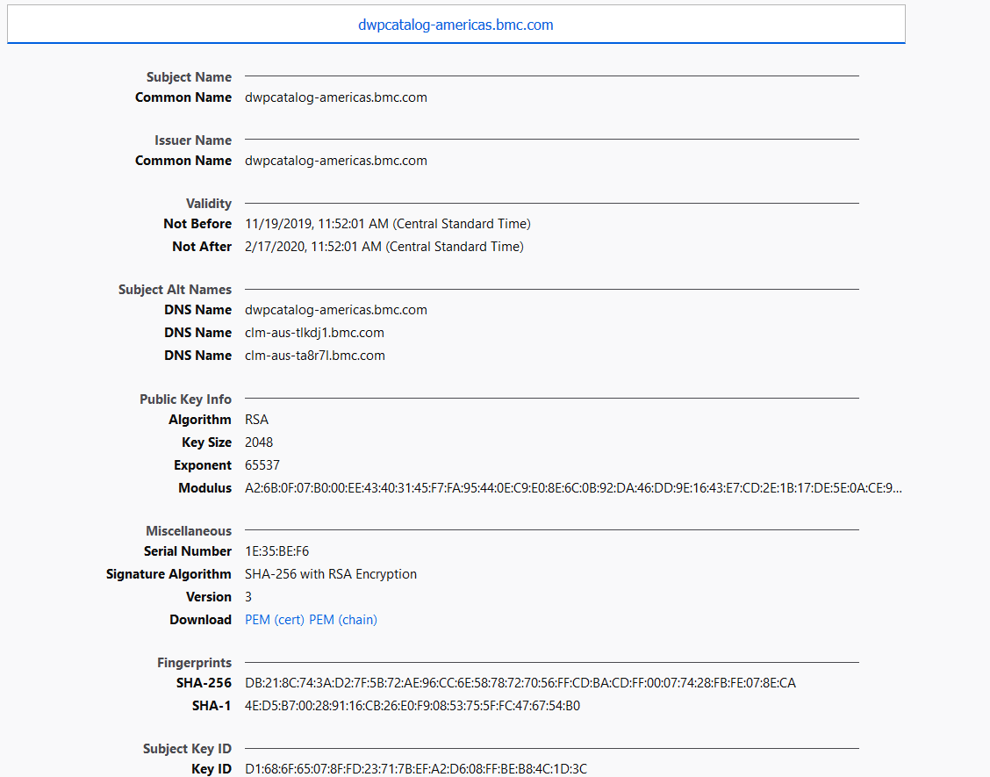Viewport: 990px width, 777px height.
Task: Click DNS name clm-aus-tlkdj1.bmc.com
Action: click(314, 333)
